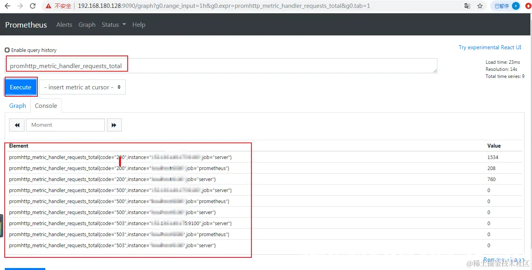Go back with browser back arrow
This screenshot has width=532, height=270.
click(x=7, y=6)
